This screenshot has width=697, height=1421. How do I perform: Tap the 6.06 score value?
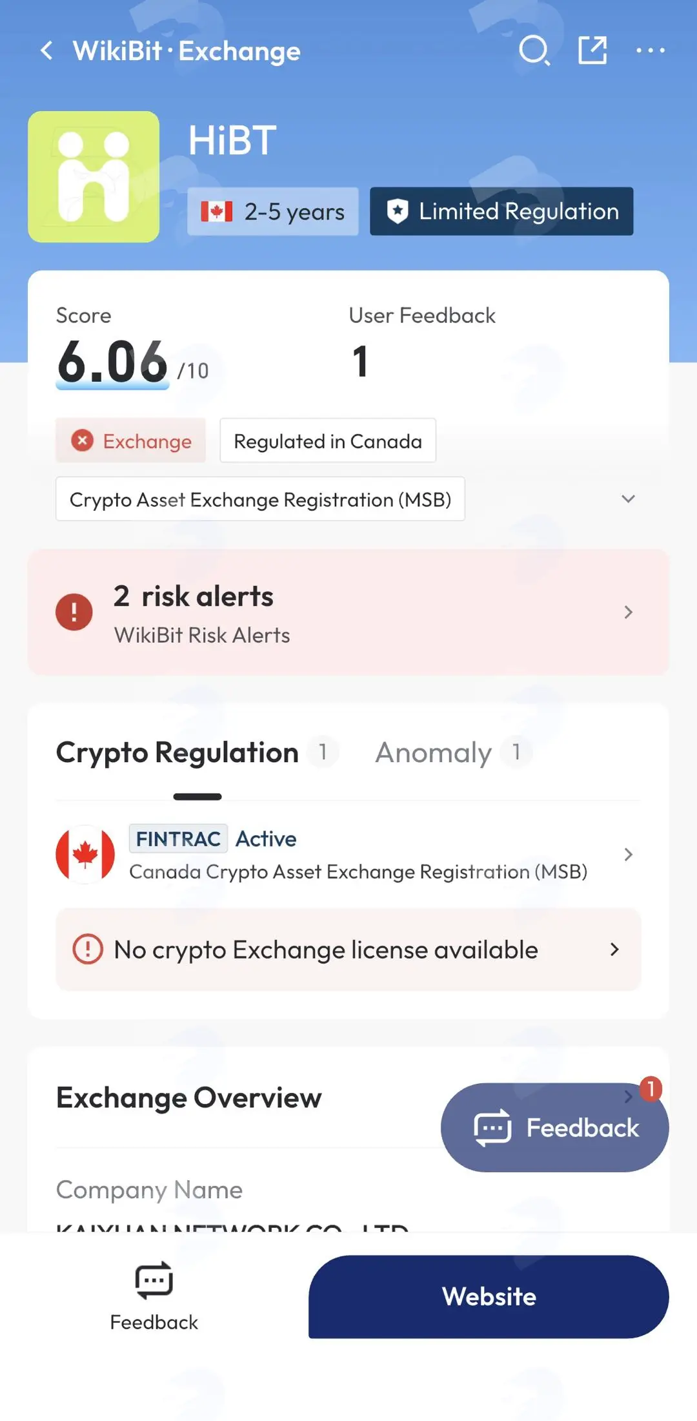click(x=112, y=362)
